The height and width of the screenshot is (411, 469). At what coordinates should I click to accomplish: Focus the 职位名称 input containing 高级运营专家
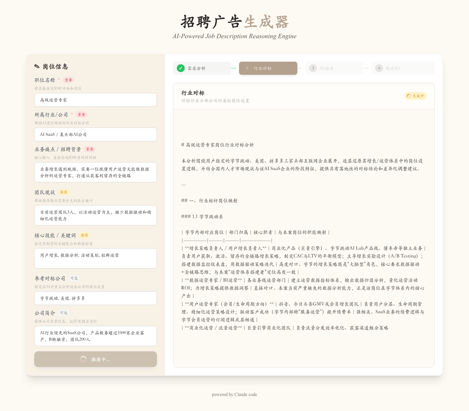coord(95,100)
